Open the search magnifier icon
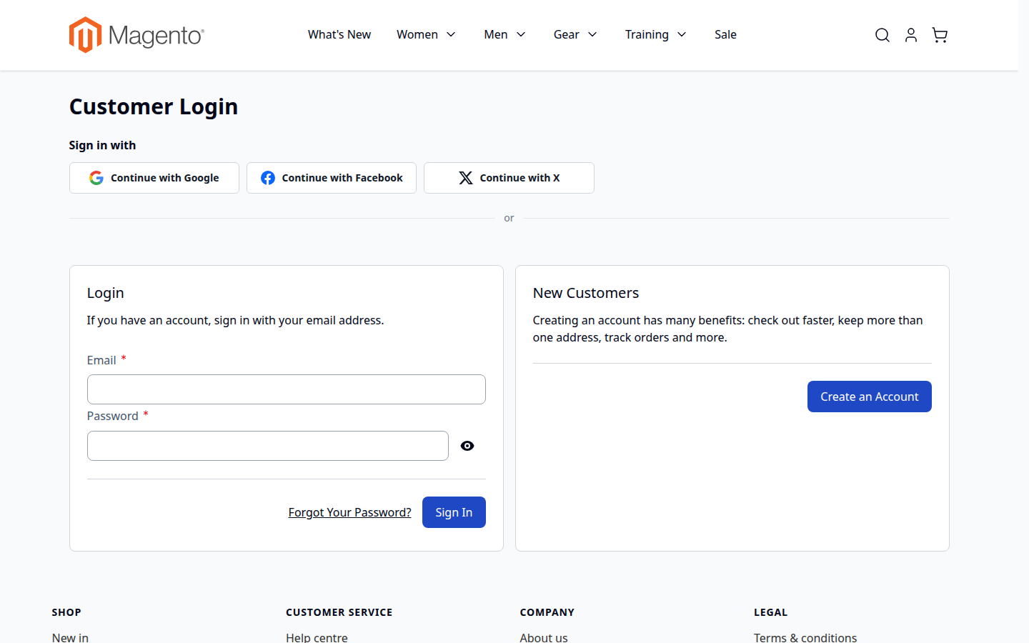This screenshot has width=1029, height=643. pos(883,35)
